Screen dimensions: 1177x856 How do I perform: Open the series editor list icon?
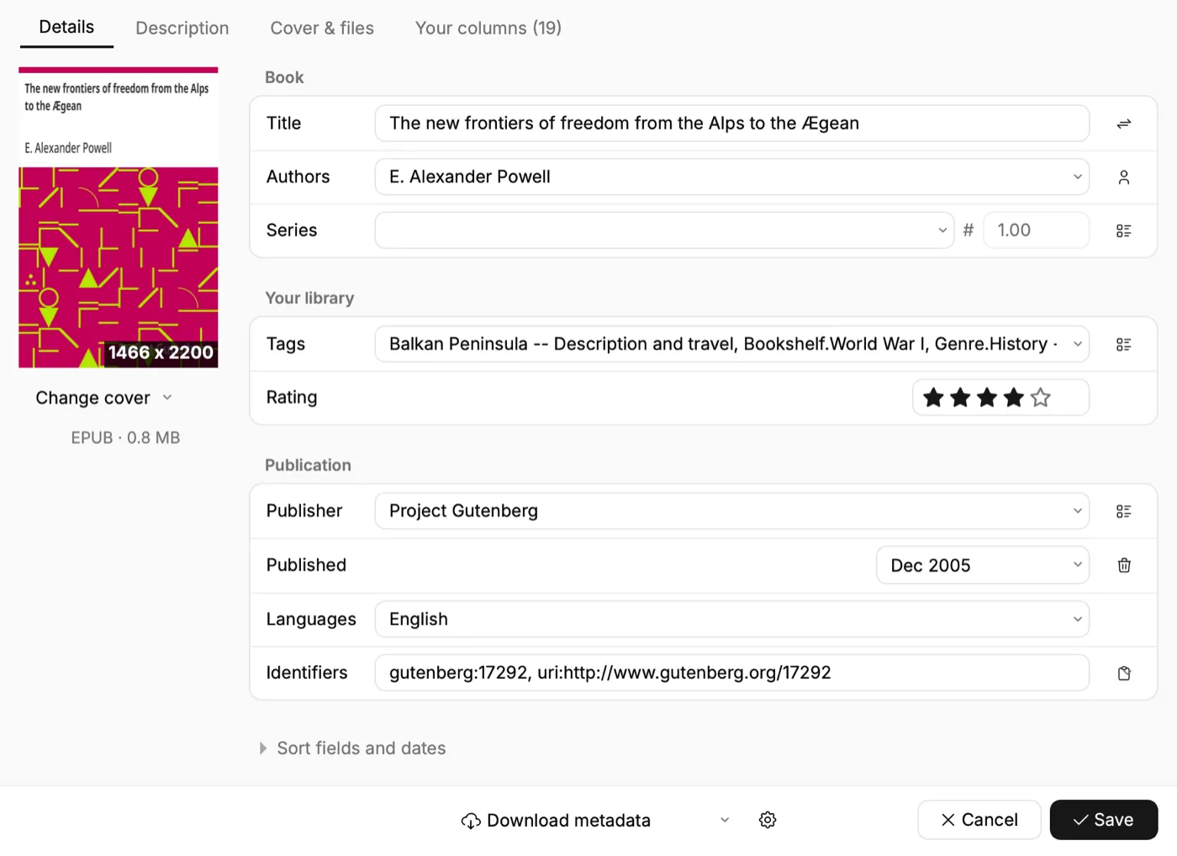[1123, 230]
